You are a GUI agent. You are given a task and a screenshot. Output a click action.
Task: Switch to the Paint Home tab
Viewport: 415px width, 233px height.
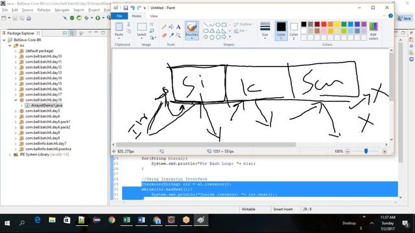point(137,16)
